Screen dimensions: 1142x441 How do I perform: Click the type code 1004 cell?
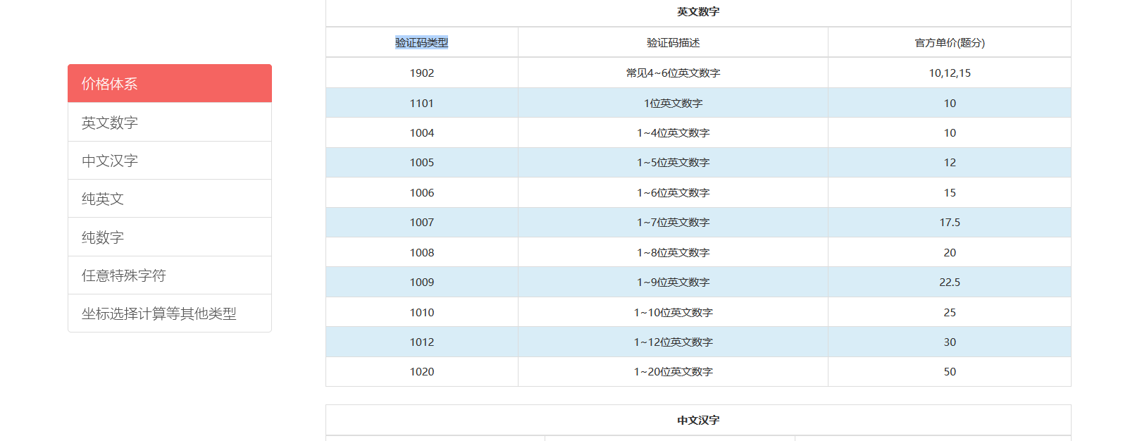coord(422,132)
